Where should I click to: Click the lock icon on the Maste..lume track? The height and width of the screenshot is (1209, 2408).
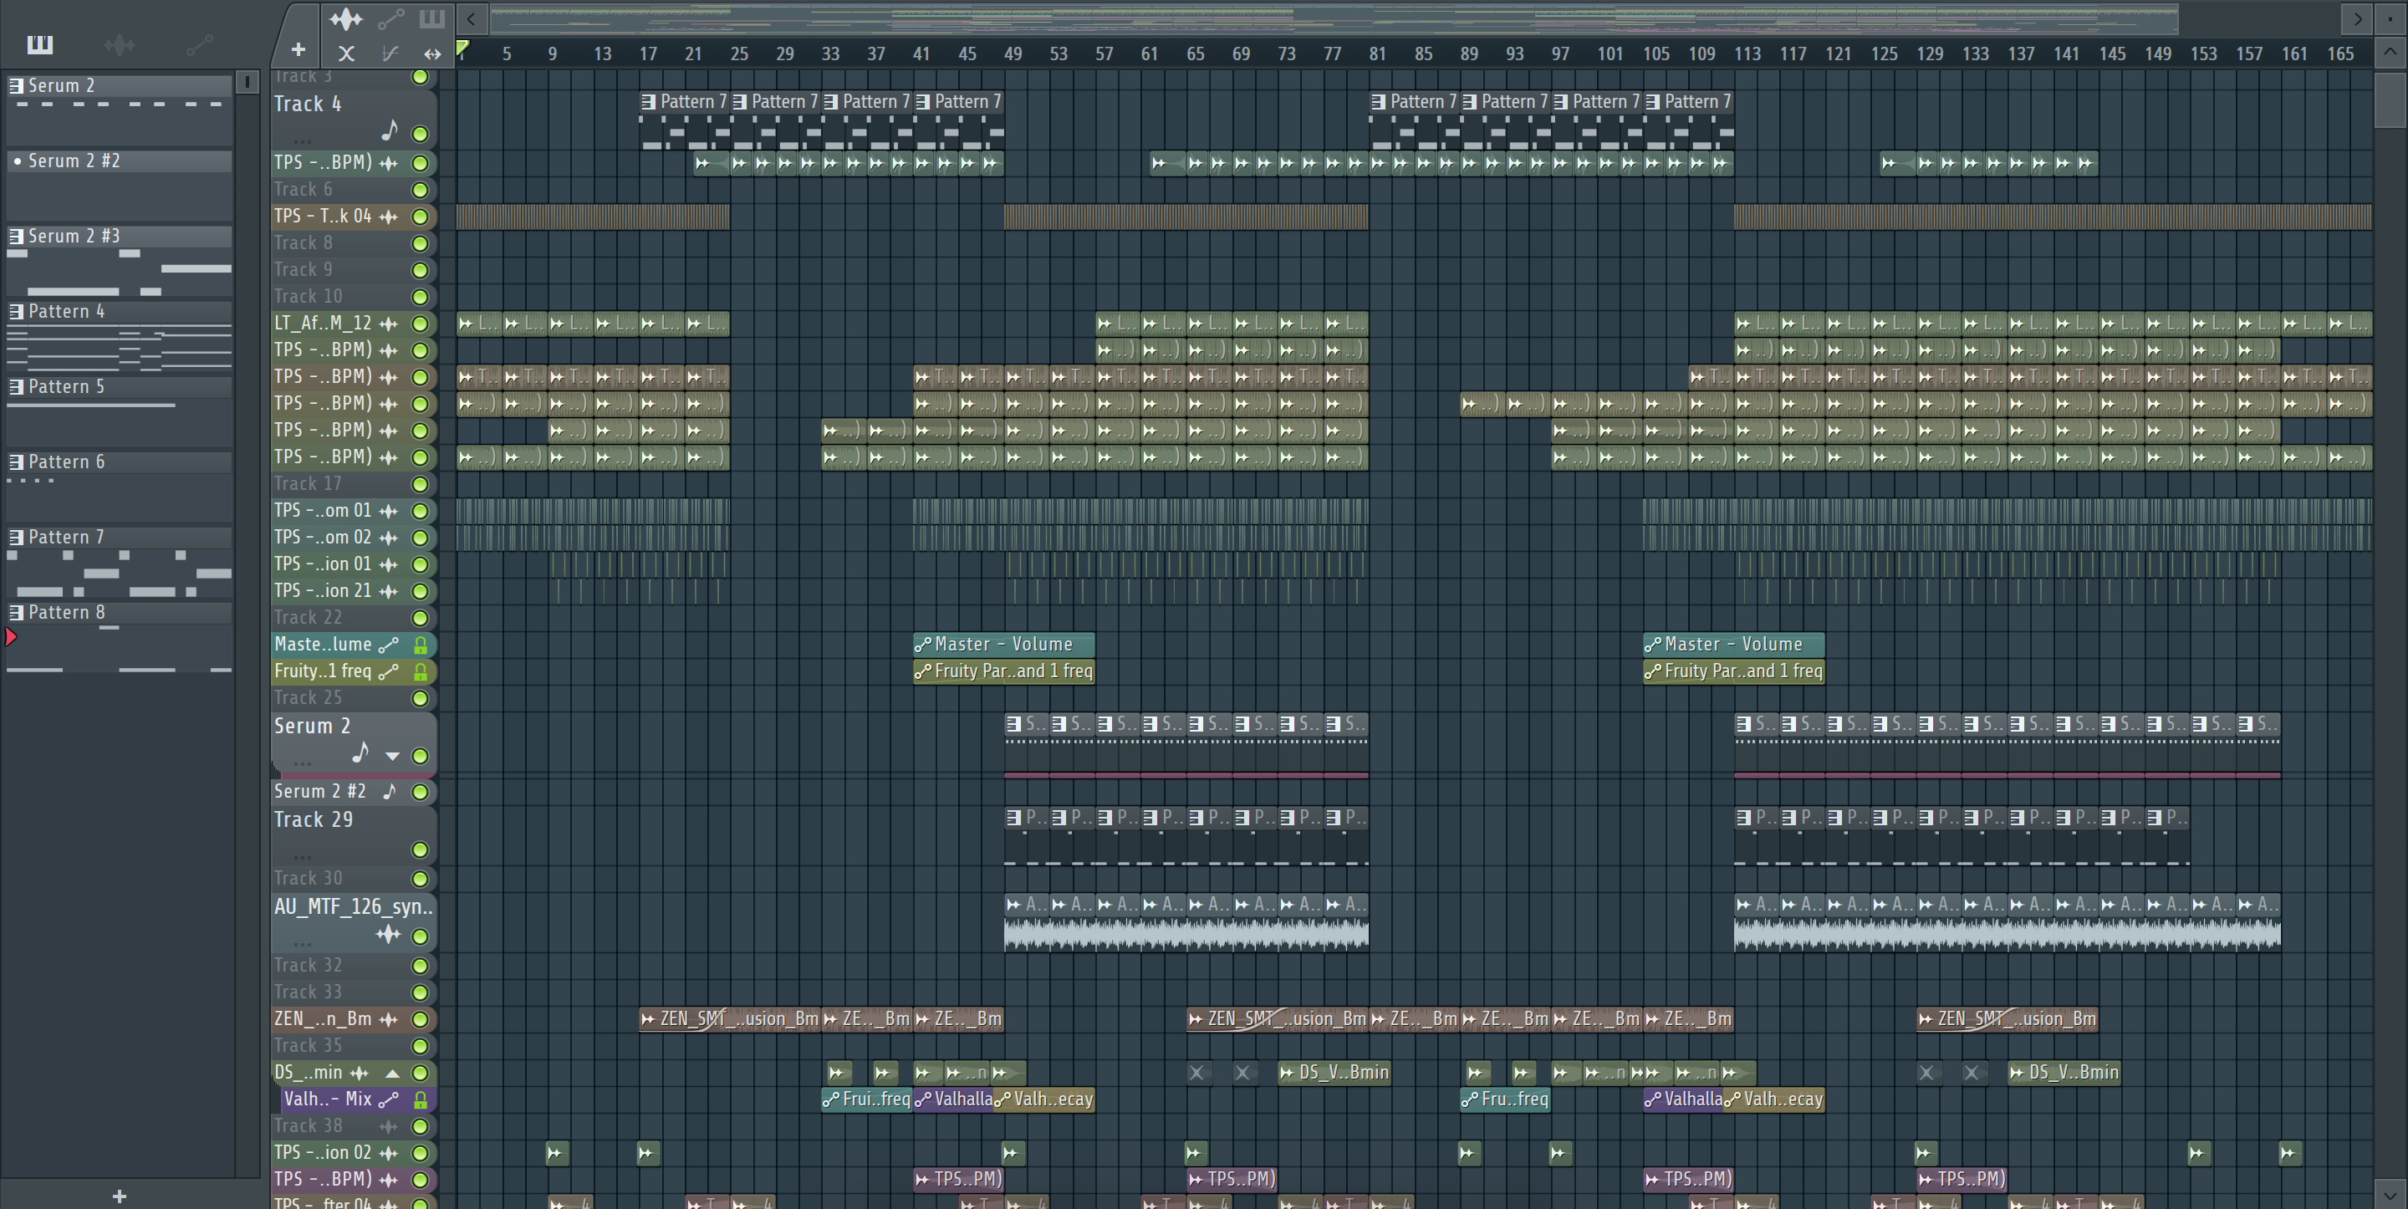pyautogui.click(x=421, y=645)
